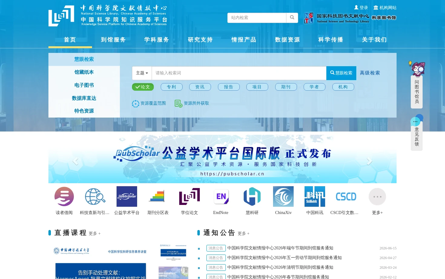Click the 科学图书馆 logo text
Image resolution: width=445 pixels, height=279 pixels.
pyautogui.click(x=384, y=18)
